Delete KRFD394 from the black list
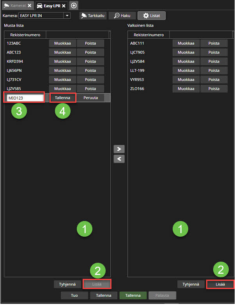The width and height of the screenshot is (235, 305). point(90,61)
